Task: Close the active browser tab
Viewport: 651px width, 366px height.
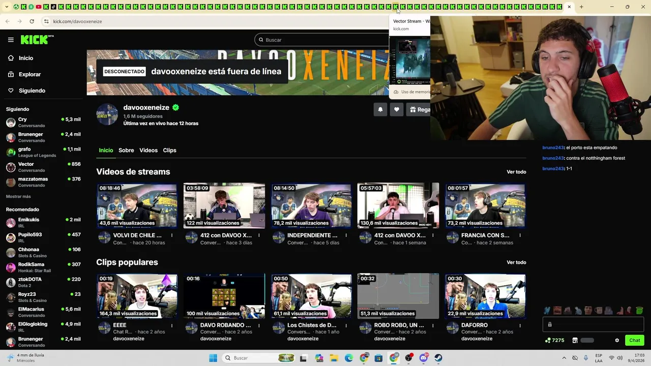Action: pyautogui.click(x=569, y=7)
